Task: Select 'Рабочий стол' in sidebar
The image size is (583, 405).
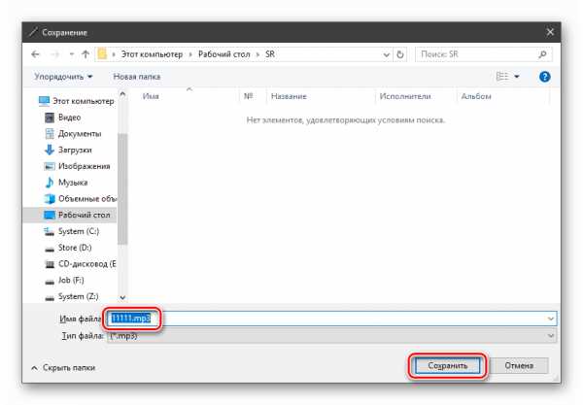Action: pyautogui.click(x=84, y=216)
